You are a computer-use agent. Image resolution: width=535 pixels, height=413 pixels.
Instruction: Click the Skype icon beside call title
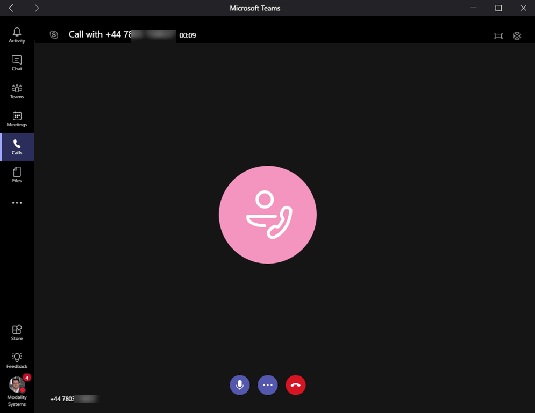coord(54,35)
